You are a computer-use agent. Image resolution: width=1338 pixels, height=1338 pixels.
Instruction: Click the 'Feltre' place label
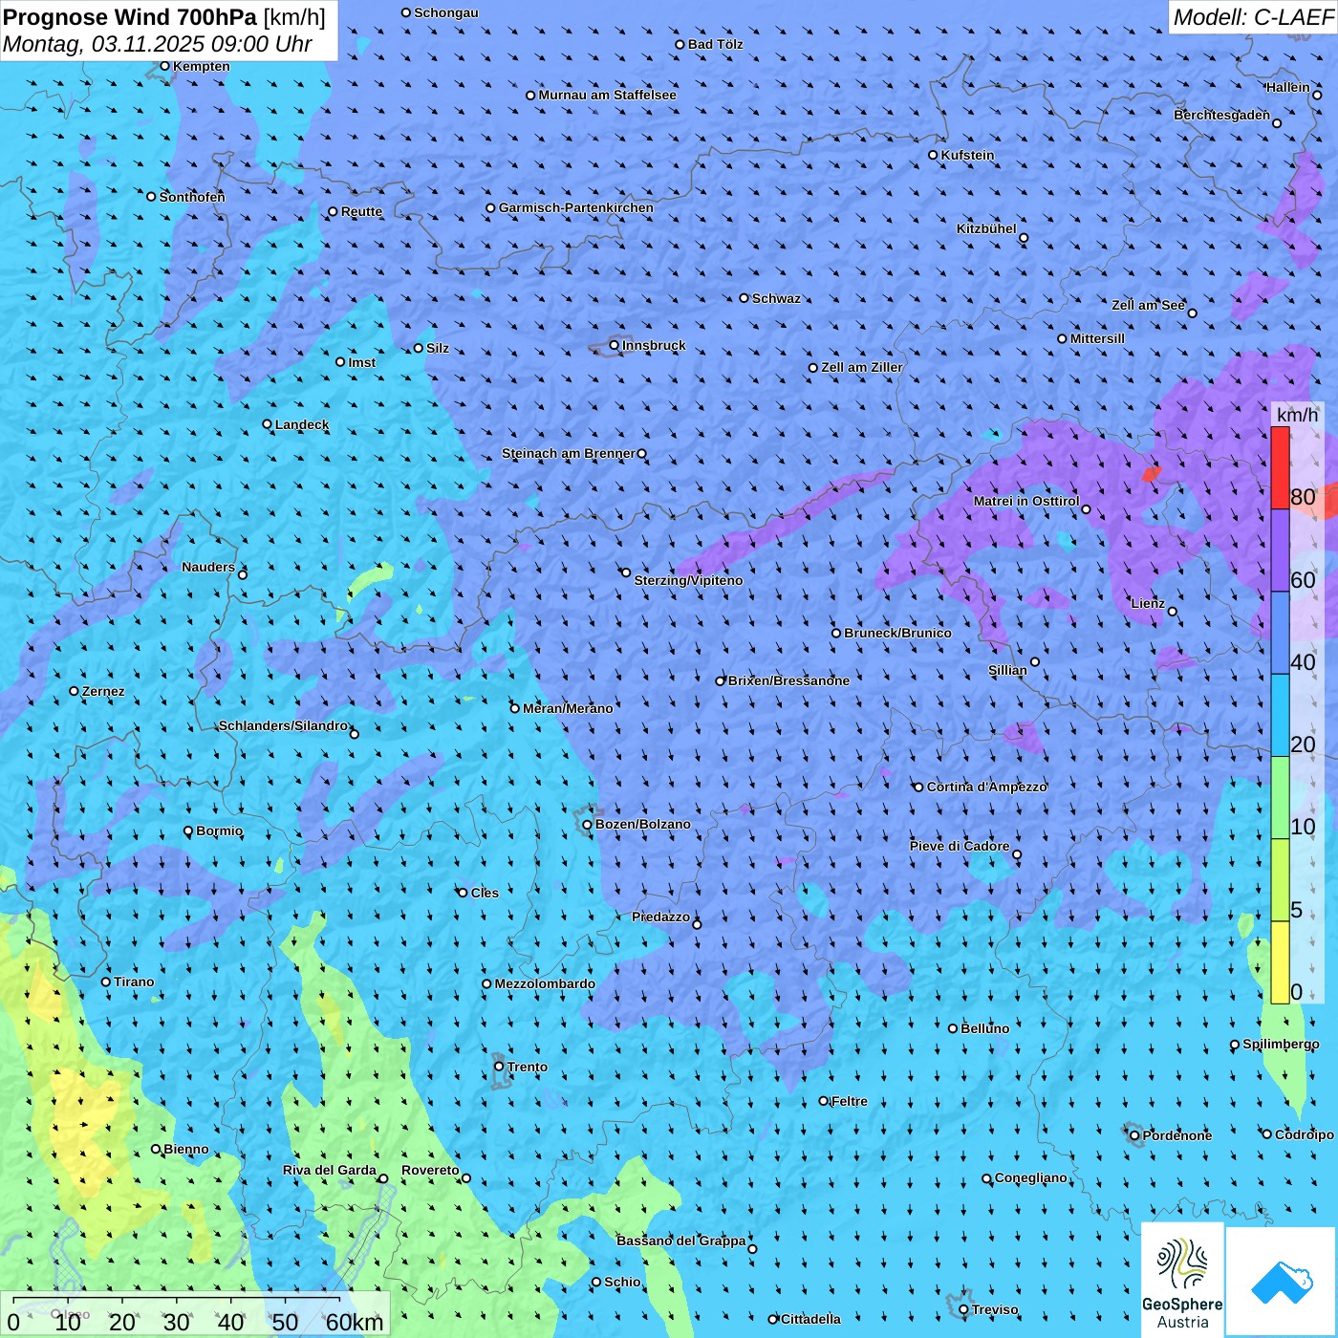click(850, 1101)
